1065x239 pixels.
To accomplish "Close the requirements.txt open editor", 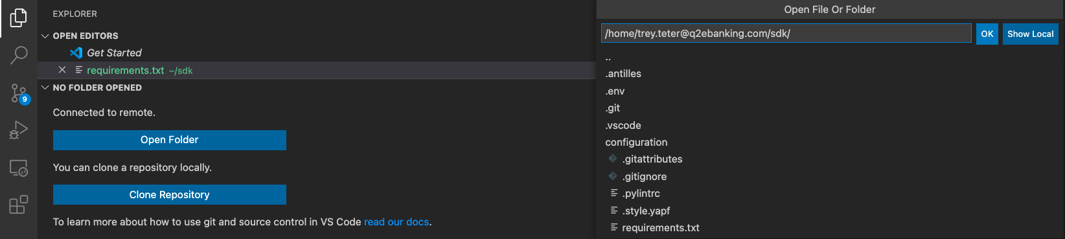I will (62, 70).
